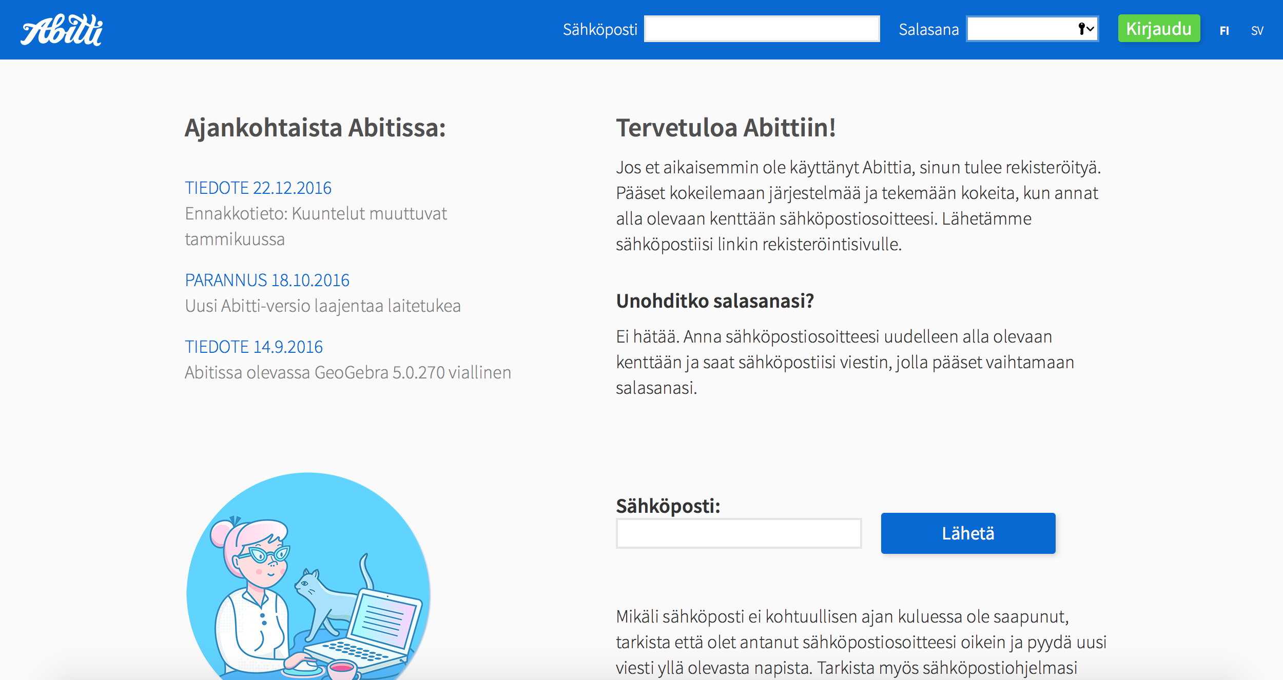Switch language to FI
Viewport: 1283px width, 680px height.
[1224, 31]
